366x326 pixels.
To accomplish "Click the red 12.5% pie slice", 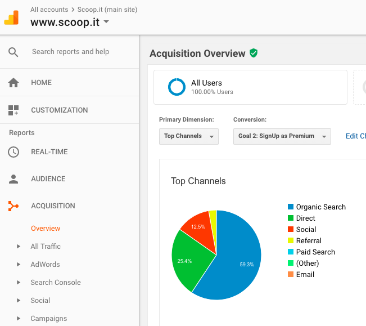I will pyautogui.click(x=200, y=230).
